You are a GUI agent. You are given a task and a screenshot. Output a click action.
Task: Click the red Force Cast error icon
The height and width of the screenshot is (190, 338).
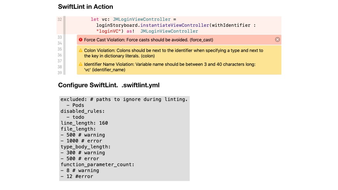pyautogui.click(x=81, y=40)
